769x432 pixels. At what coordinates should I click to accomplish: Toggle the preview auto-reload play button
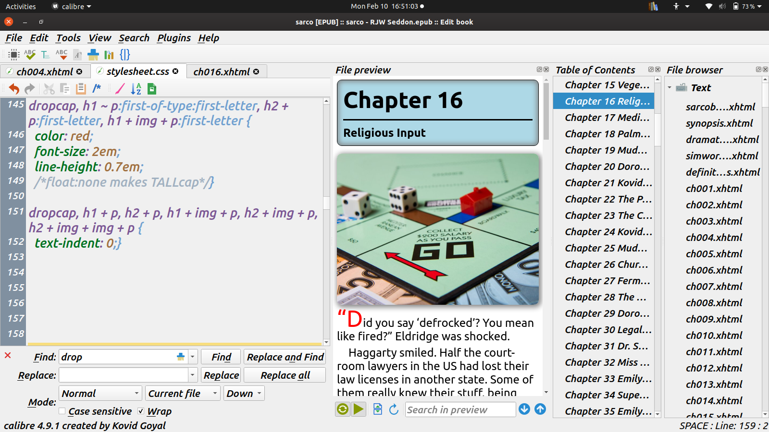[x=359, y=409]
